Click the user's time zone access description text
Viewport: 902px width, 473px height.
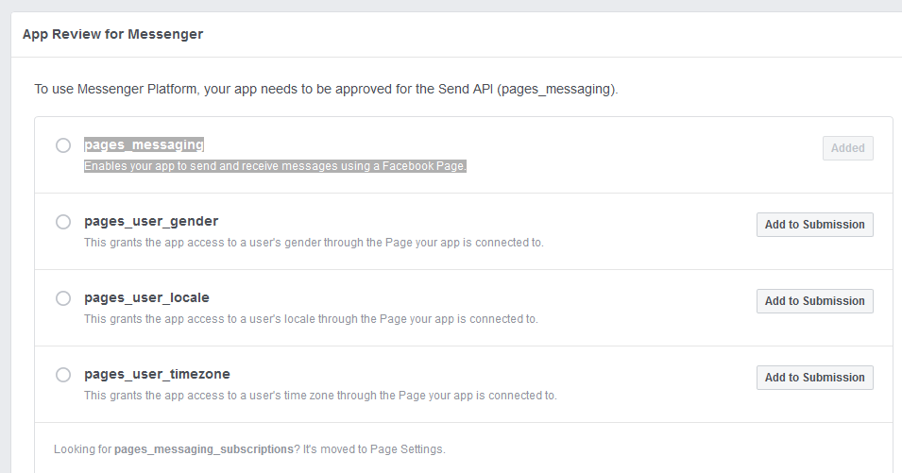(320, 396)
